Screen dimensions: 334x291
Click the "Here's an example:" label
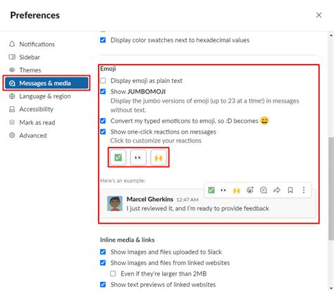pyautogui.click(x=123, y=181)
